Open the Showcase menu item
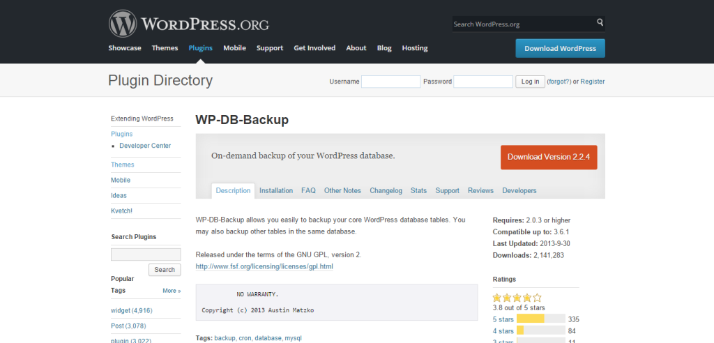This screenshot has height=343, width=714. pos(125,48)
